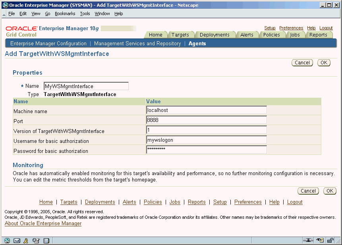
Task: Open the Help menu in menu bar
Action: pos(119,14)
